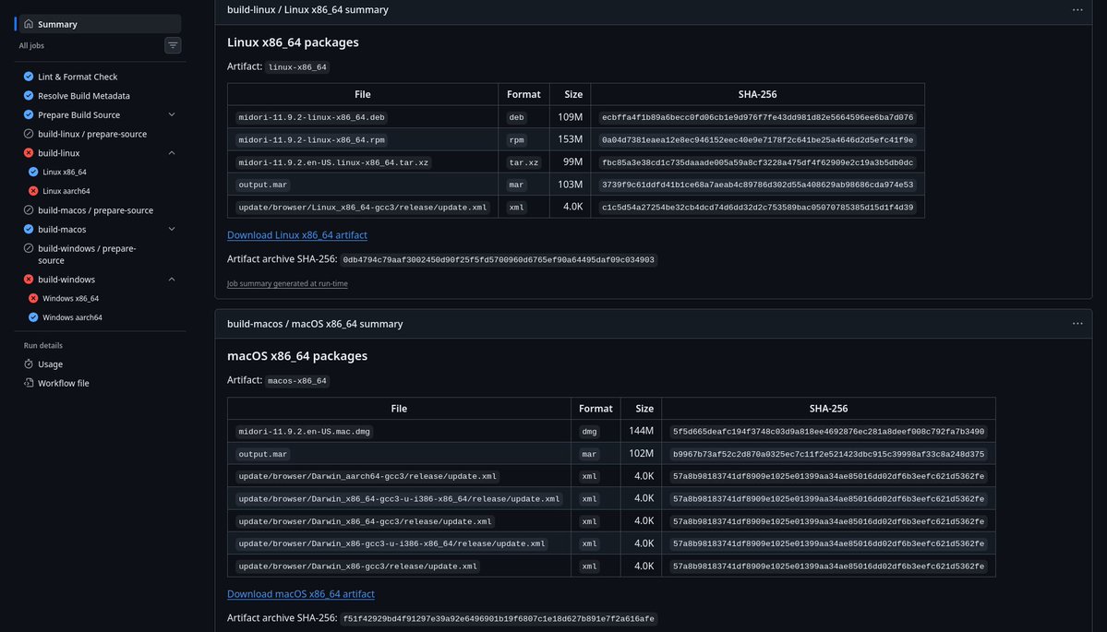Open the more options menu for macOS x86_64 summary
Image resolution: width=1107 pixels, height=632 pixels.
pyautogui.click(x=1077, y=324)
